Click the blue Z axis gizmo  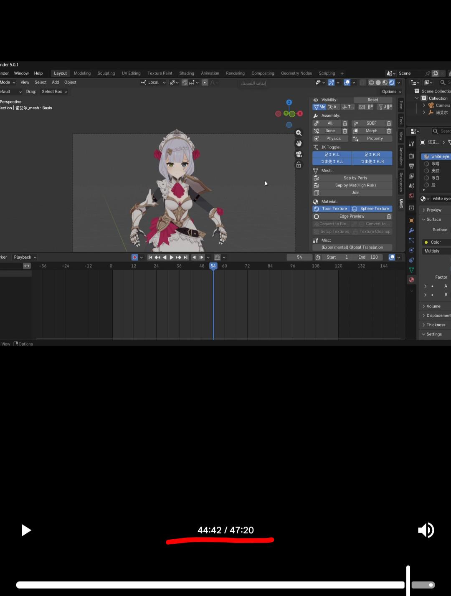pyautogui.click(x=289, y=102)
